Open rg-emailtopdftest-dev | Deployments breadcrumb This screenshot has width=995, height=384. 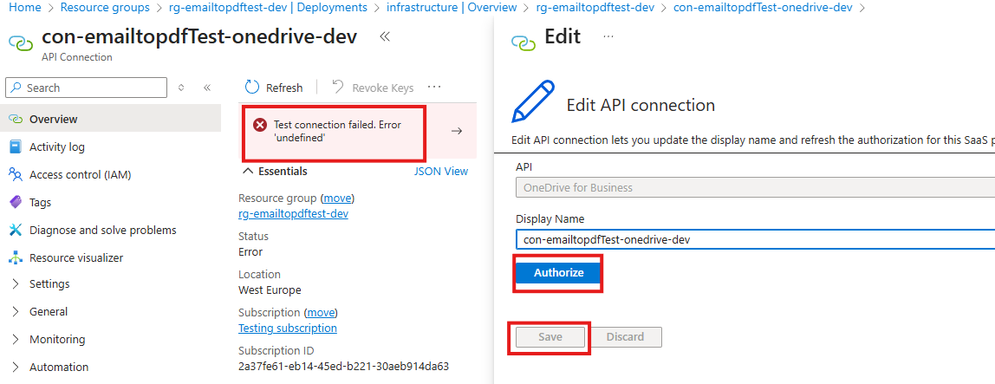click(x=268, y=8)
